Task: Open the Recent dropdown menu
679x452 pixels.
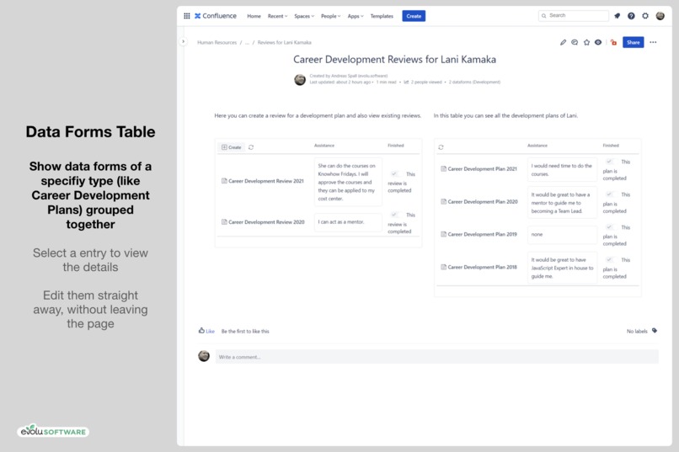Action: pos(277,16)
